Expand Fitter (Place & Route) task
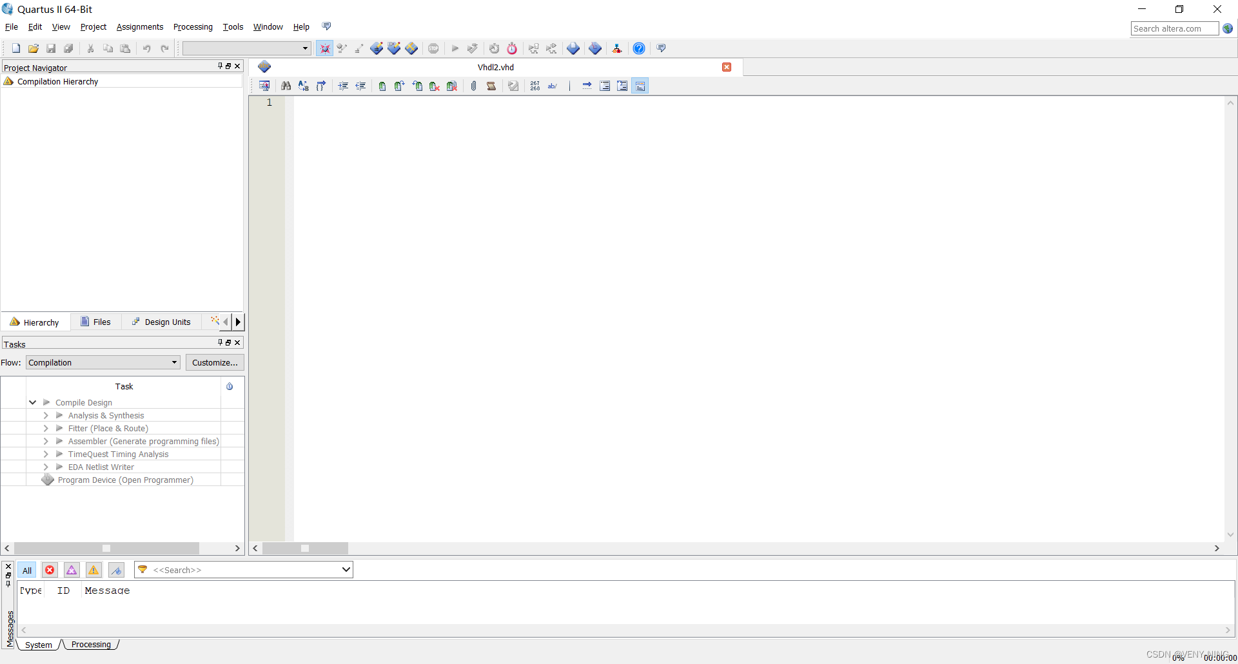The height and width of the screenshot is (664, 1238). coord(46,428)
